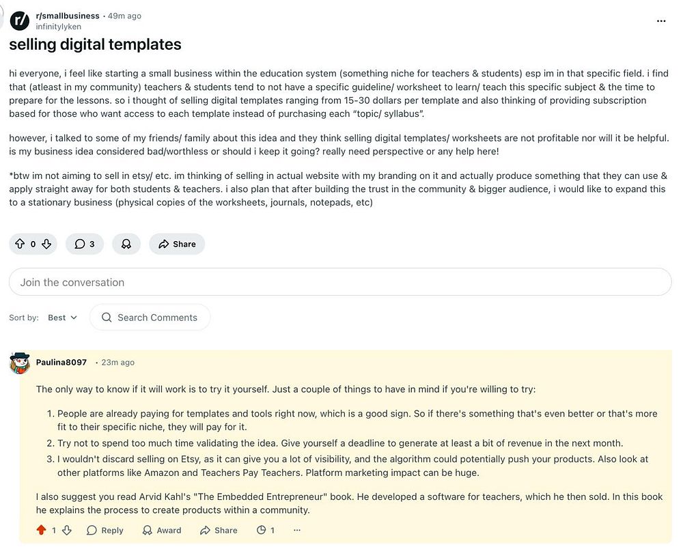Downvote the selling digital templates post
The width and height of the screenshot is (683, 547).
(46, 244)
